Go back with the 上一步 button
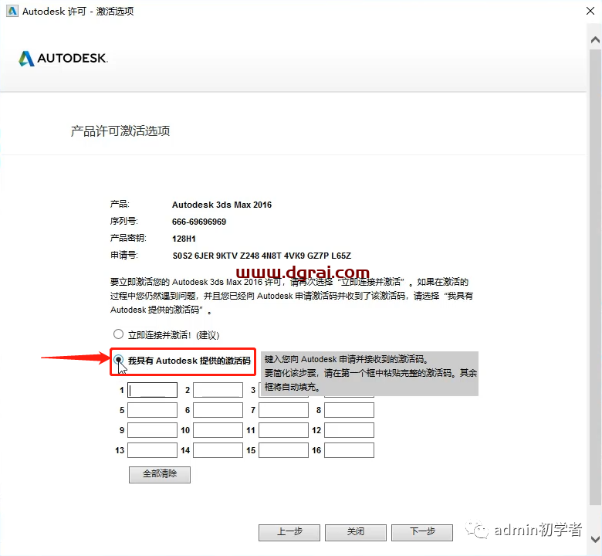 click(x=289, y=532)
